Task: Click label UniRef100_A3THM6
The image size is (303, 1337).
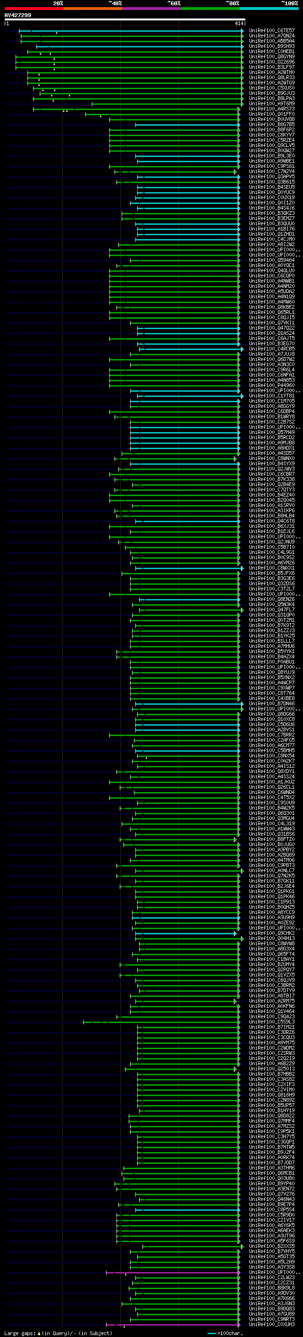Action: [271, 1167]
